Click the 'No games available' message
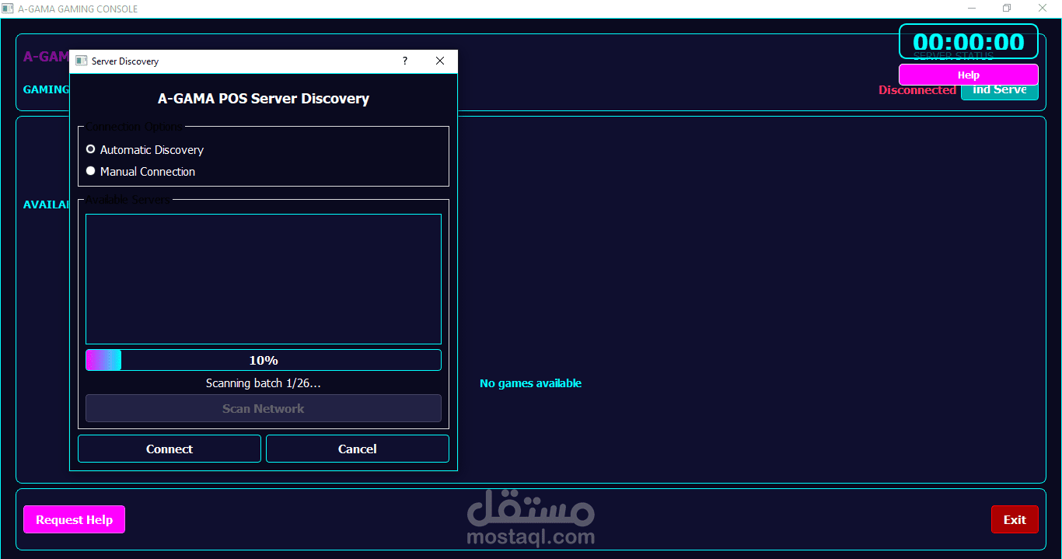Screen dimensions: 1062x559 pyautogui.click(x=530, y=383)
